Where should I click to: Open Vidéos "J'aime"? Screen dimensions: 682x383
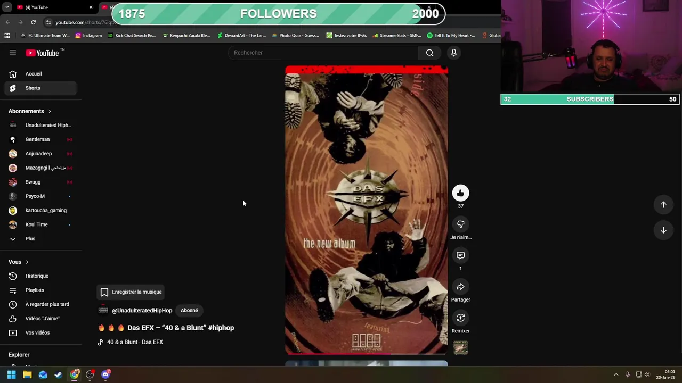pyautogui.click(x=40, y=319)
